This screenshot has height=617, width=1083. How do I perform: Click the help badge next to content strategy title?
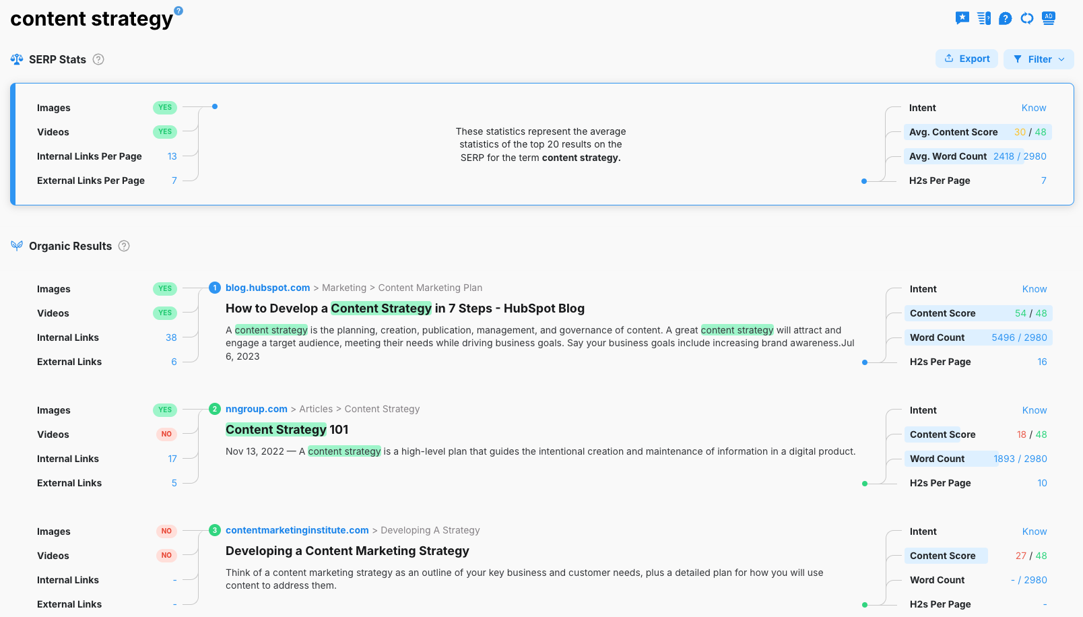coord(178,11)
